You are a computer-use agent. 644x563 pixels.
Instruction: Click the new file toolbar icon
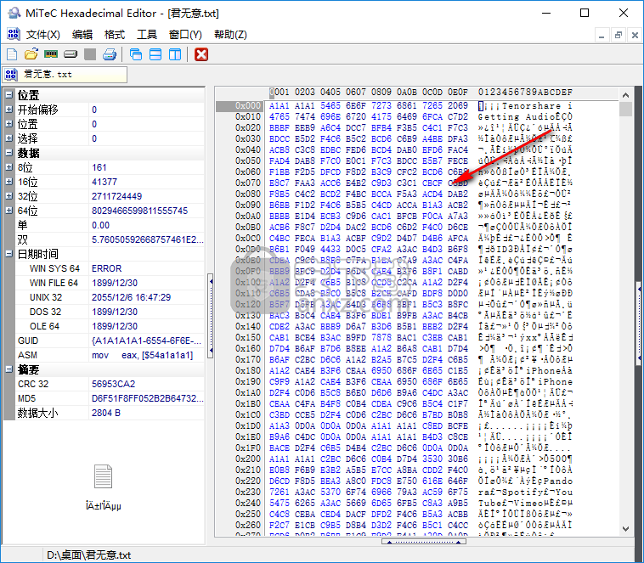[12, 55]
